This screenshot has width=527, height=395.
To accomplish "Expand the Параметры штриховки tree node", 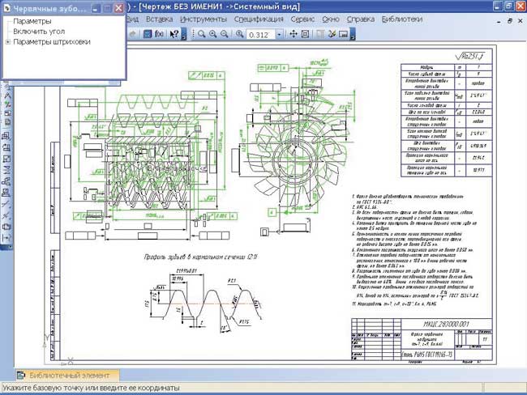I will pos(8,42).
